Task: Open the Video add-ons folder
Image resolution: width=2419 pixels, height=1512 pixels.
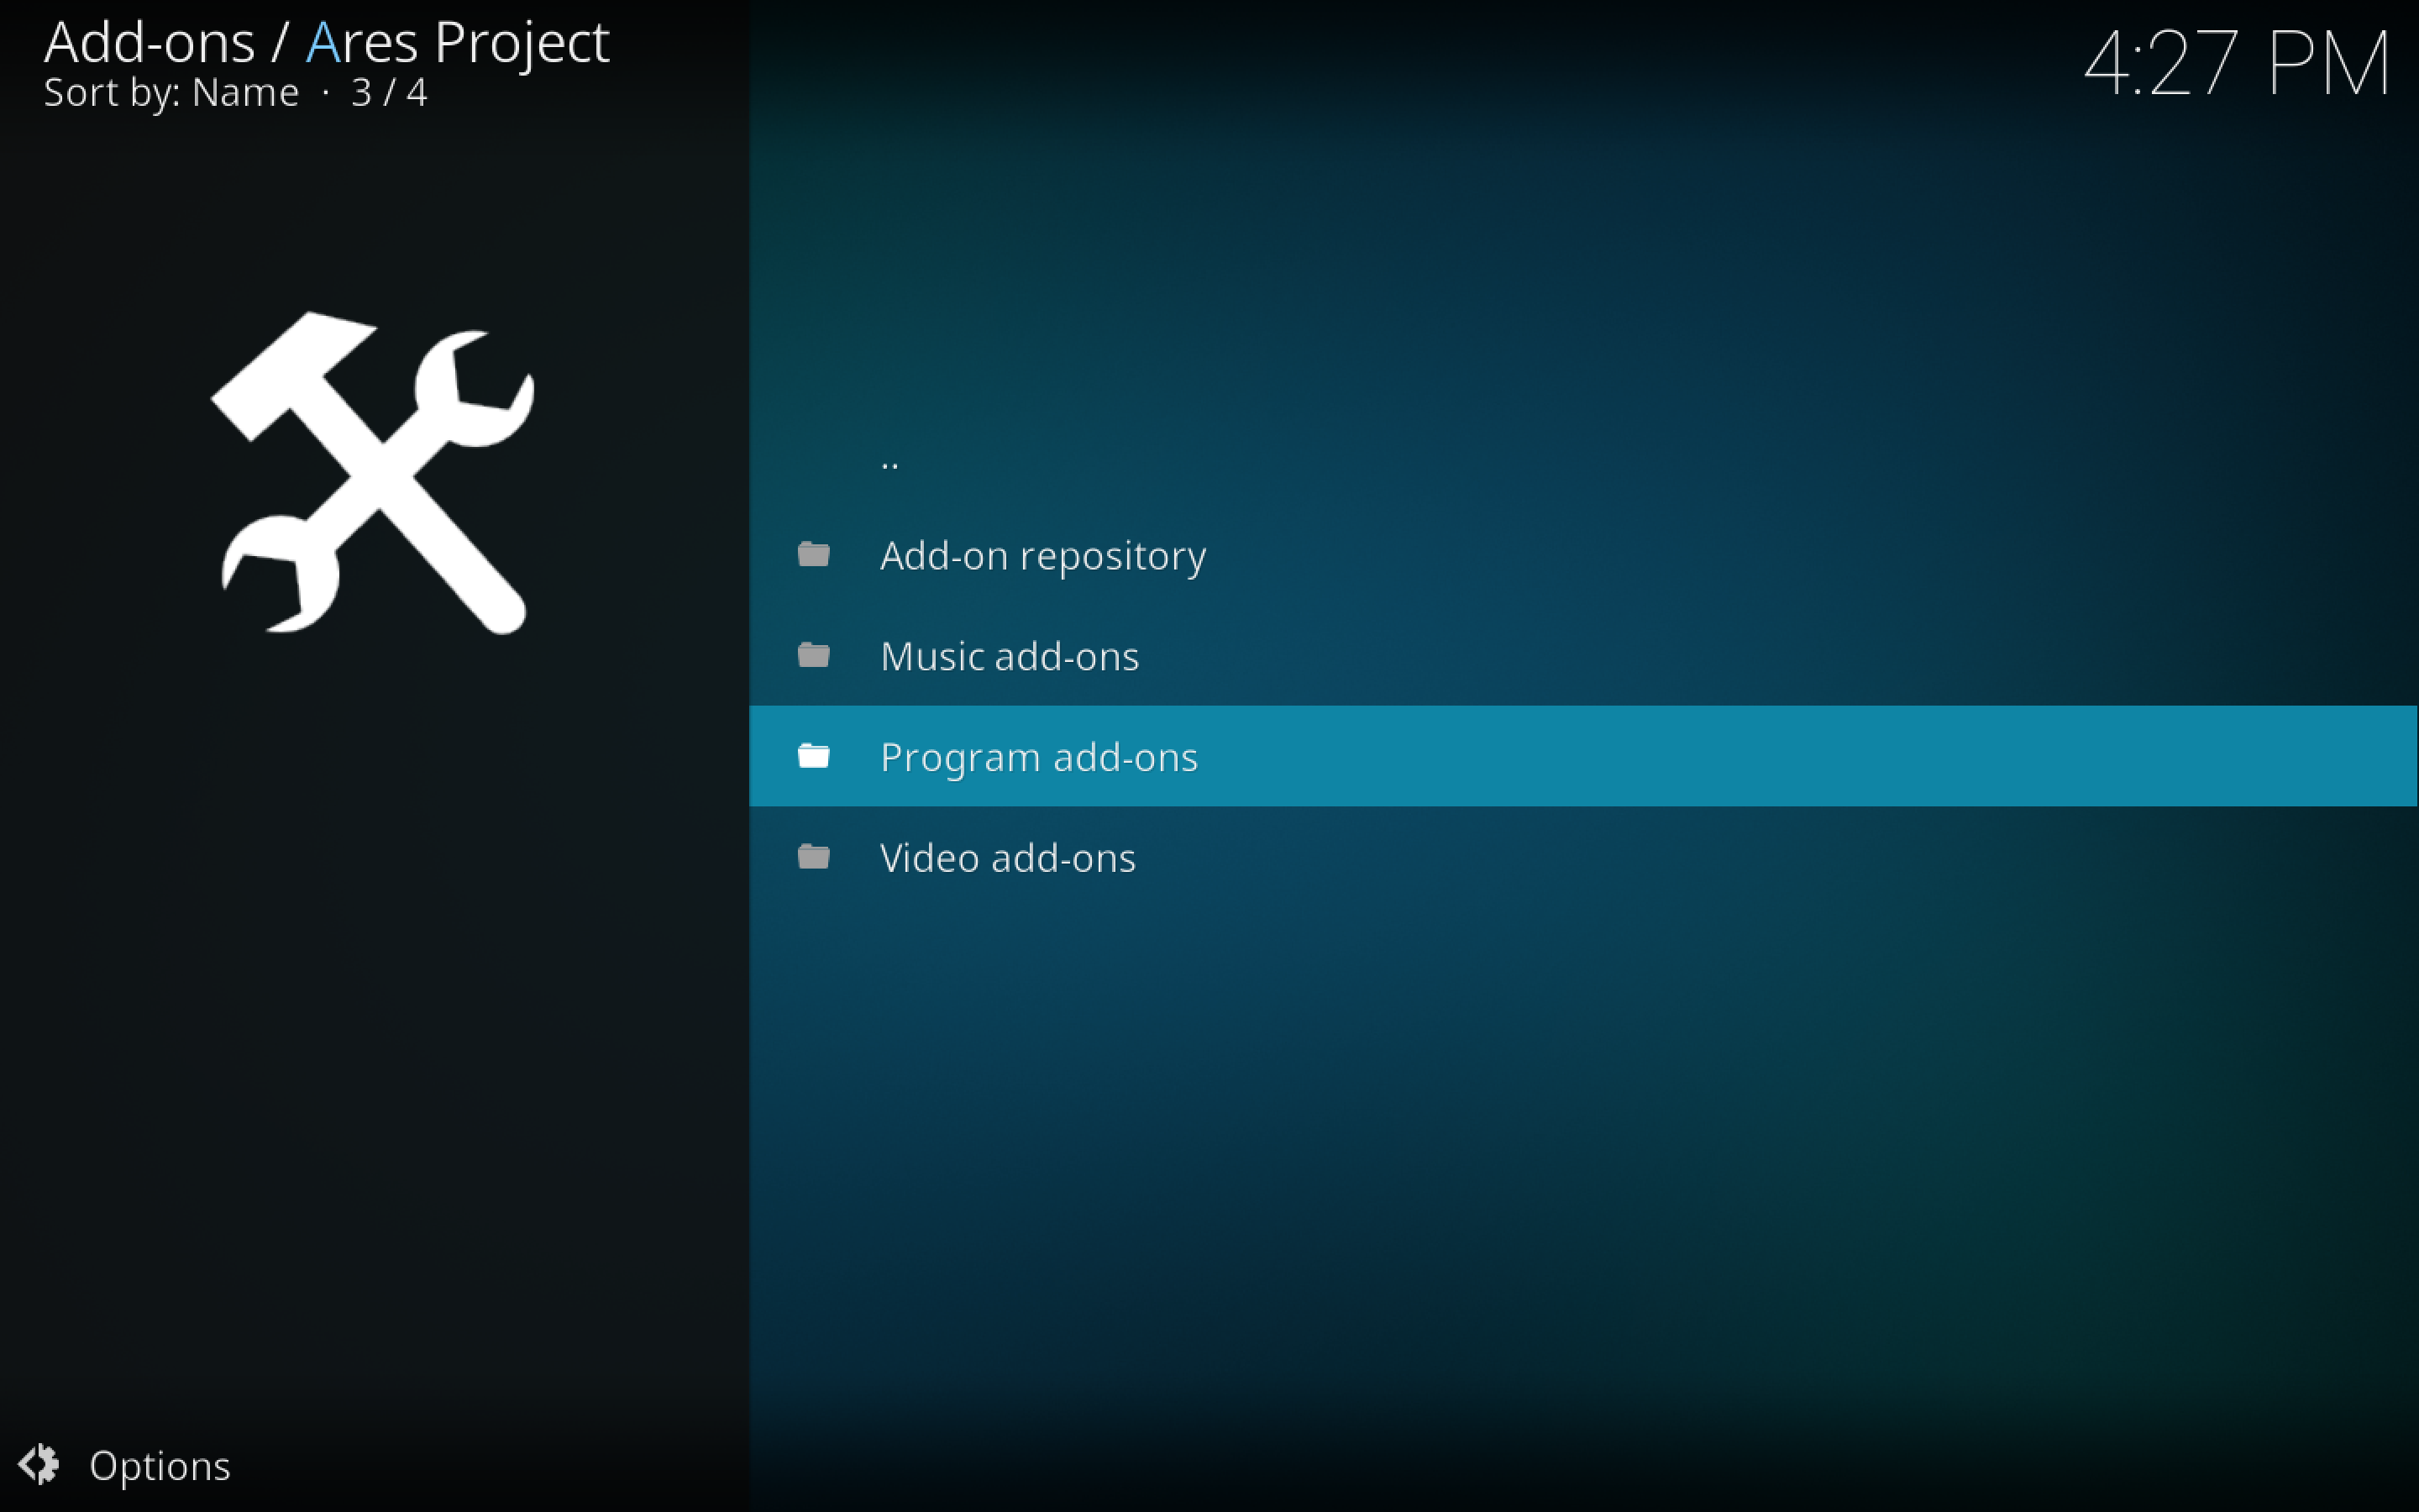Action: [1010, 855]
